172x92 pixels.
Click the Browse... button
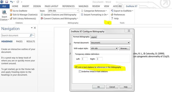pyautogui.click(x=124, y=48)
